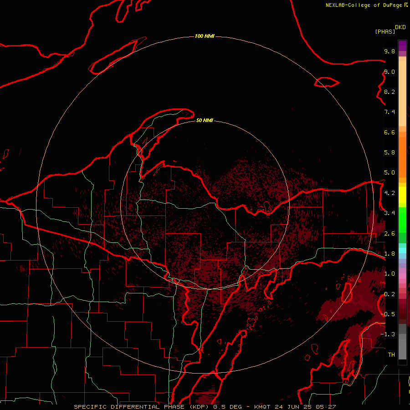Screen dimensions: 410x410
Task: Click the TH threshold label on legend
Action: pos(391,355)
